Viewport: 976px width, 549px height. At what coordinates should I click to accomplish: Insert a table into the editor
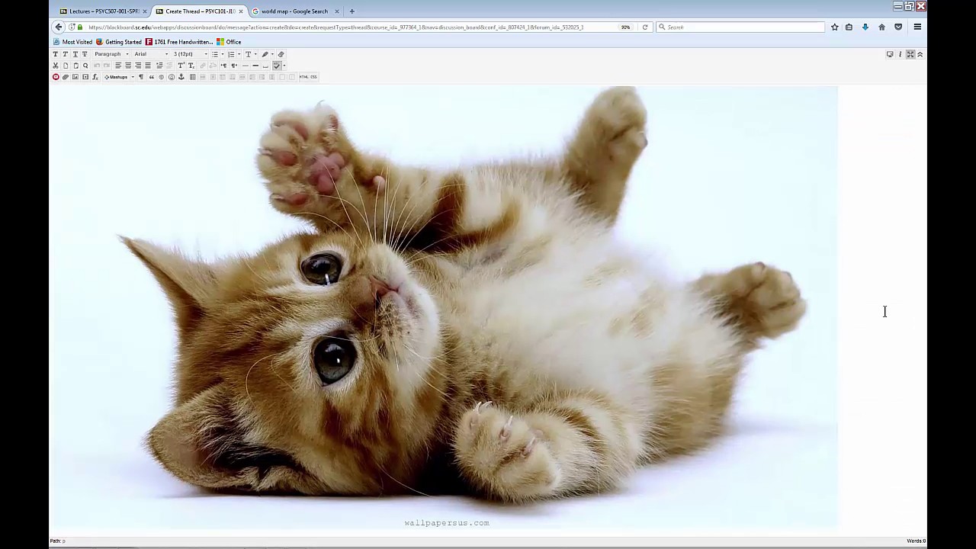[192, 77]
